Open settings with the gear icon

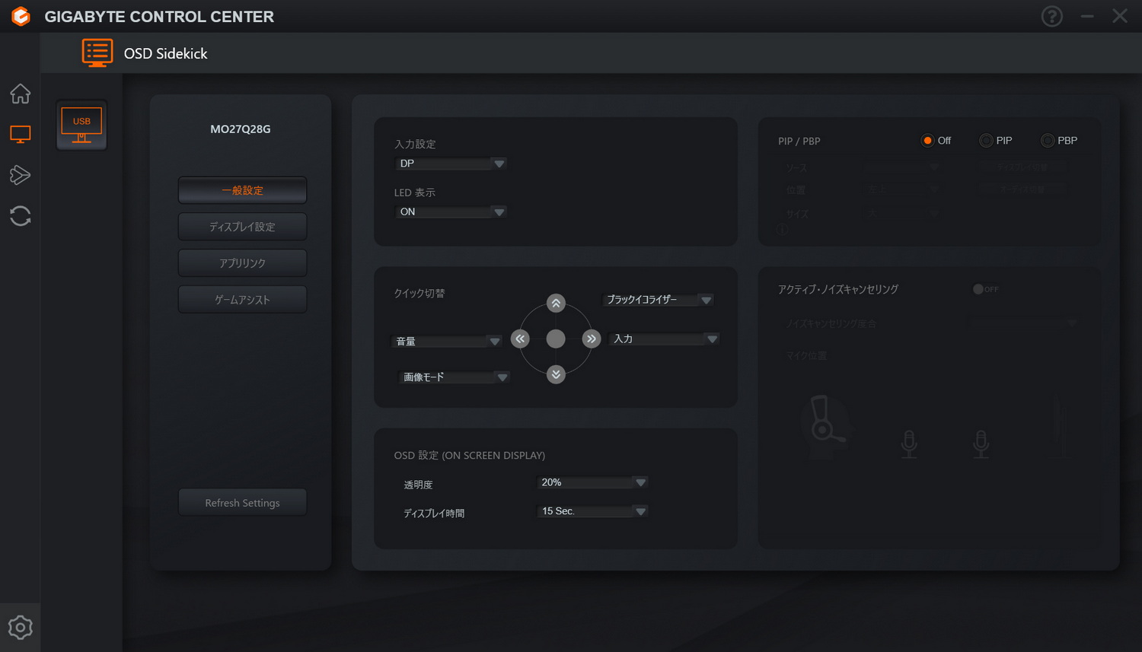click(x=21, y=628)
